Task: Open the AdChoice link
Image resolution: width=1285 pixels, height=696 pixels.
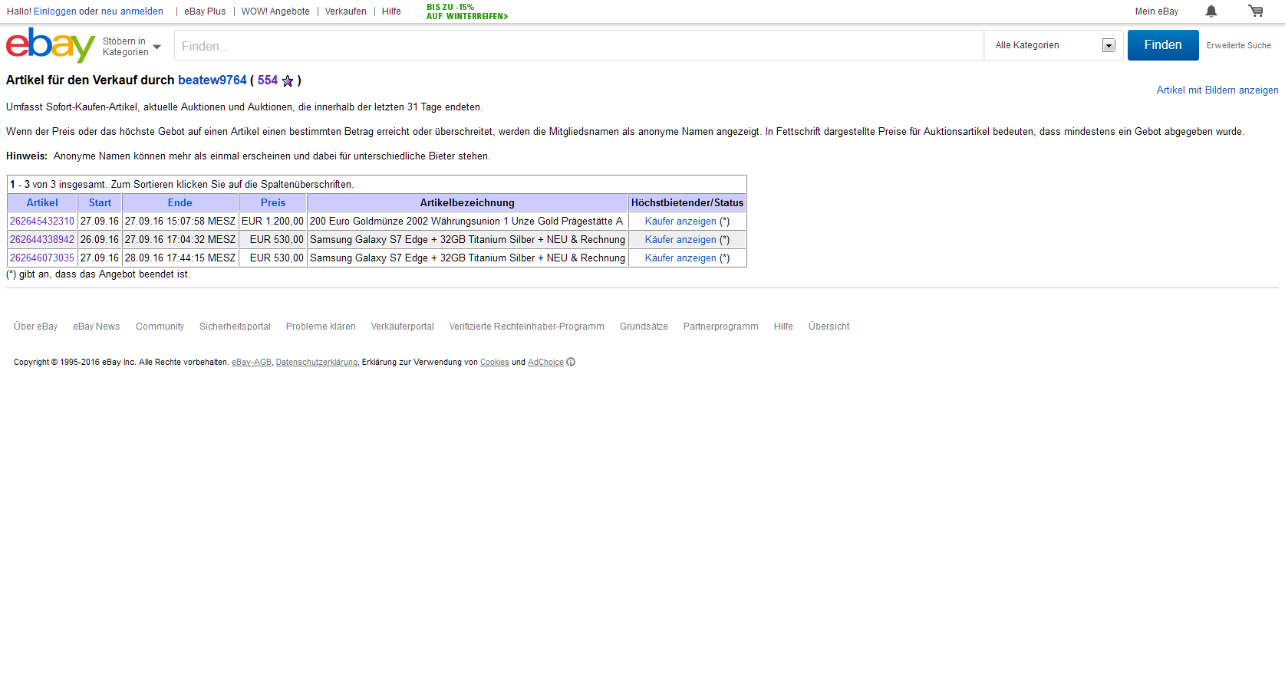Action: (x=545, y=363)
